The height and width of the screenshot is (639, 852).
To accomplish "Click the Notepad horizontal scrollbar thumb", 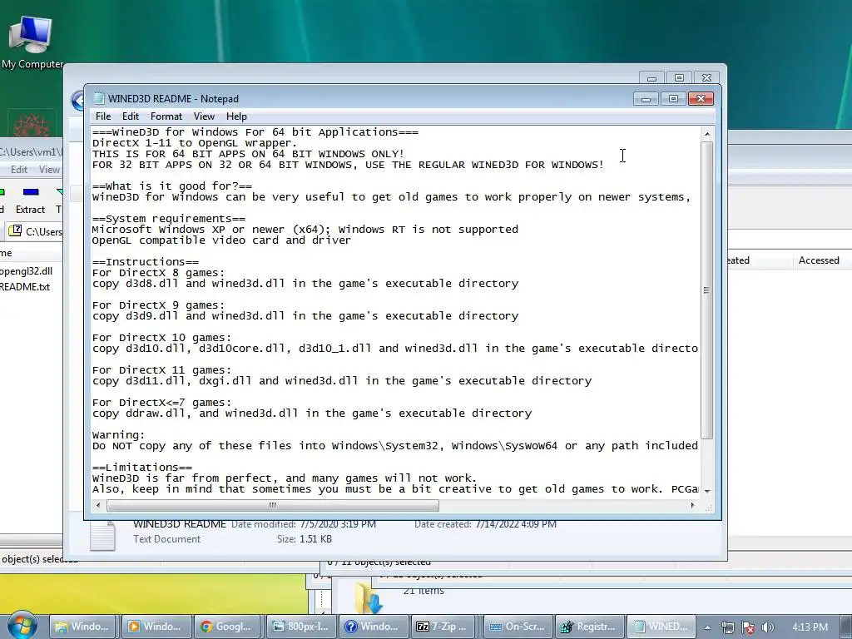I will click(x=273, y=505).
